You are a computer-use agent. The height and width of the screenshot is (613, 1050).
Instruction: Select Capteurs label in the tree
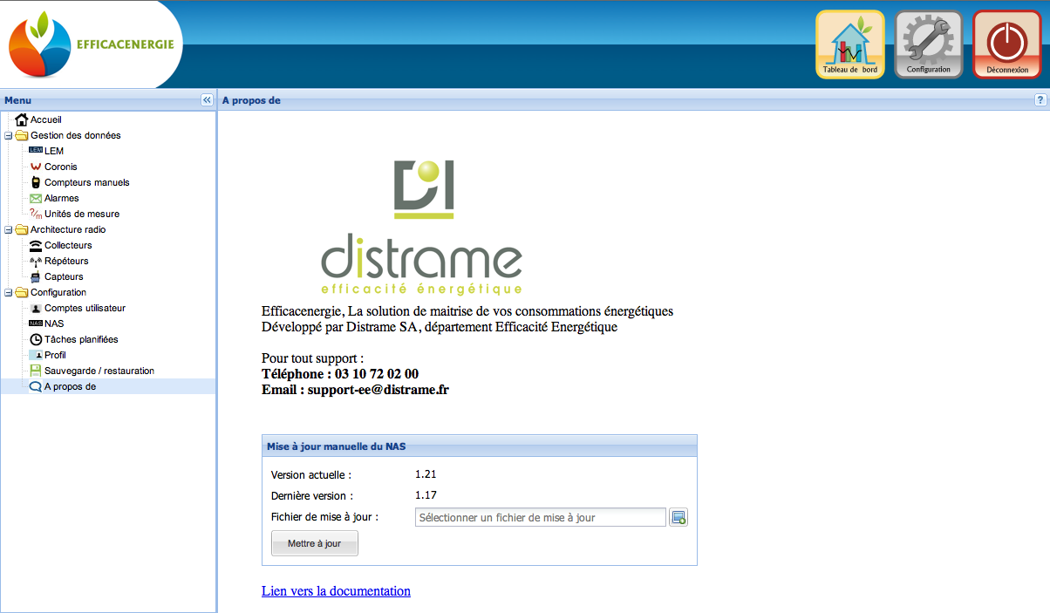point(64,276)
